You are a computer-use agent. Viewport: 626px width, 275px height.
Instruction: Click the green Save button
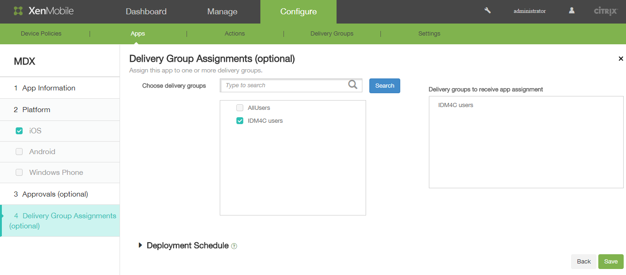coord(610,262)
